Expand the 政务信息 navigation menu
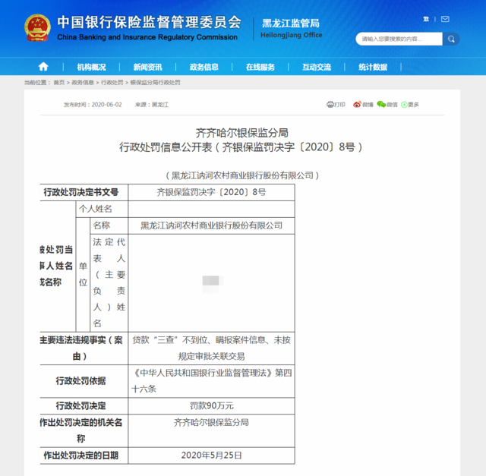486x476 pixels. [204, 67]
